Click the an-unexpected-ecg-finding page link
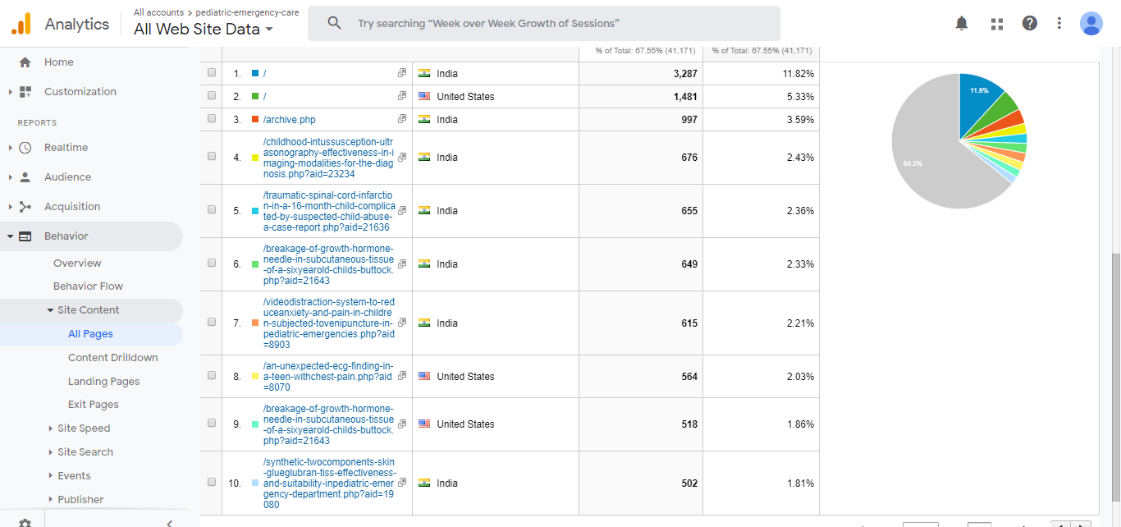The image size is (1121, 527). [x=328, y=371]
